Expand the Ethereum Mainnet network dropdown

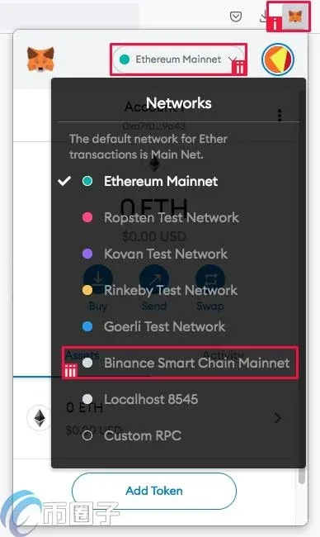[x=179, y=59]
